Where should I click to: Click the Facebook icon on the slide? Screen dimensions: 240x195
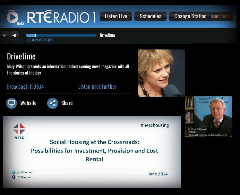tap(13, 177)
